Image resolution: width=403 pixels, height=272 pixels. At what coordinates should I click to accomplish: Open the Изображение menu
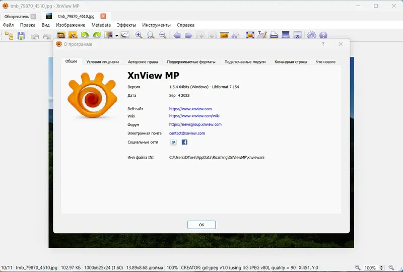(x=71, y=25)
